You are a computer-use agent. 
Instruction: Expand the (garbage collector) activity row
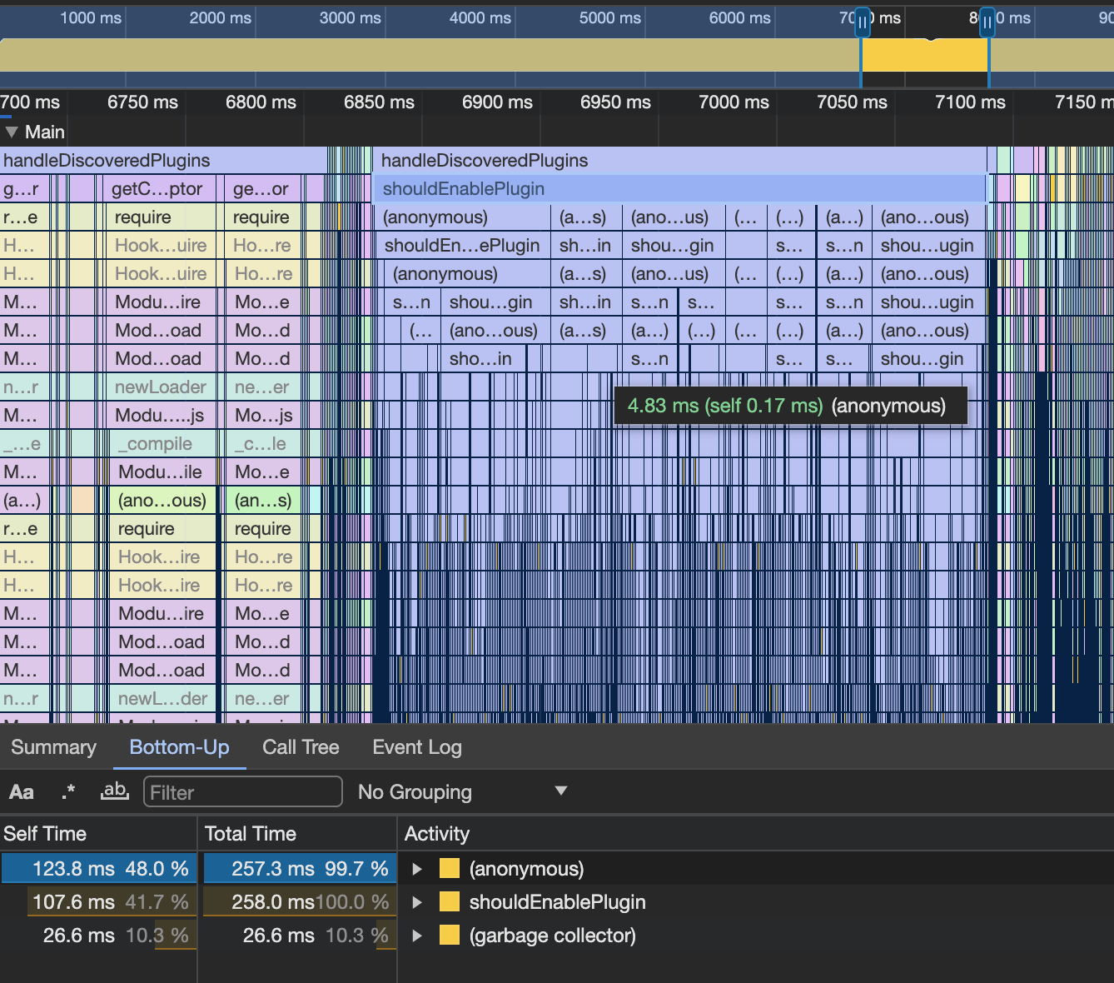[x=417, y=936]
